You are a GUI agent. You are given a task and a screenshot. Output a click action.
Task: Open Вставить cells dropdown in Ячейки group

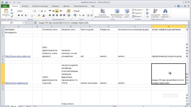coord(138,10)
